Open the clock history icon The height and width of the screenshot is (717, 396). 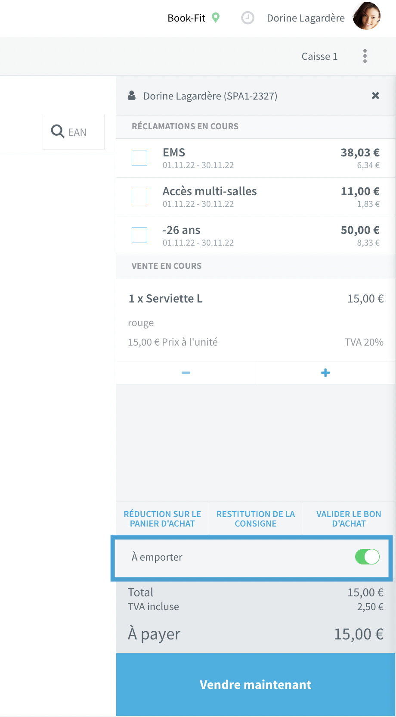tap(247, 18)
